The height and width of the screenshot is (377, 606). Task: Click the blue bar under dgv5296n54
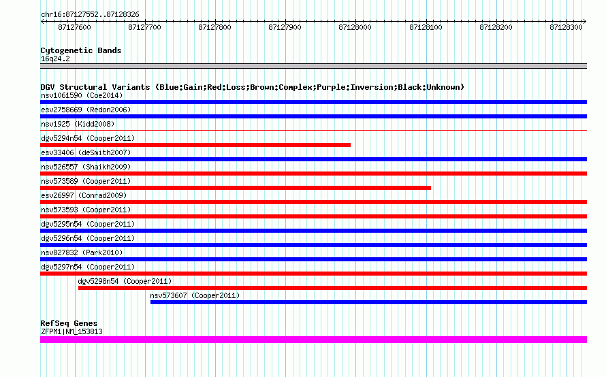click(313, 245)
